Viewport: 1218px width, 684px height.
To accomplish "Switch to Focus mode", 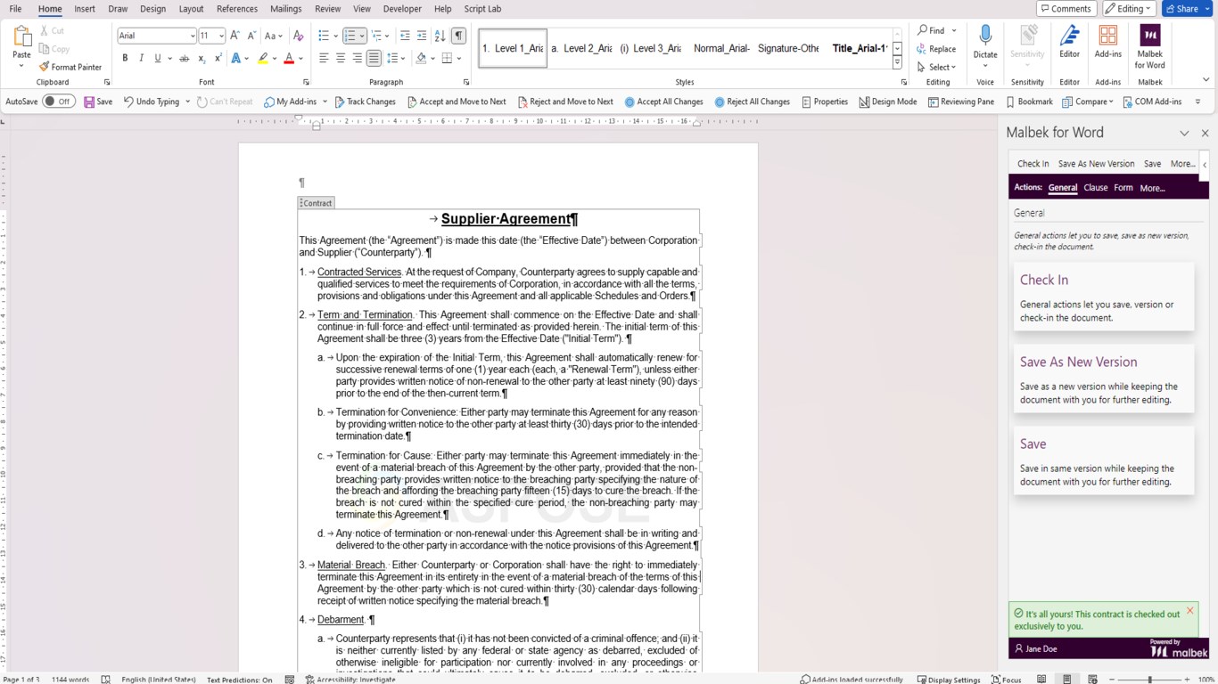I will point(1007,680).
